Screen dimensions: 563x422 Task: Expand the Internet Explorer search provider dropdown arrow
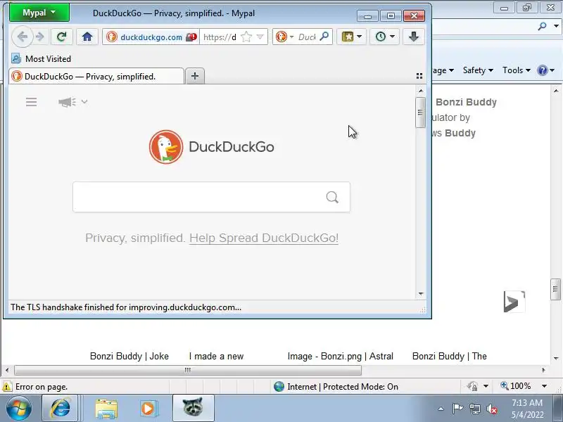point(556,26)
